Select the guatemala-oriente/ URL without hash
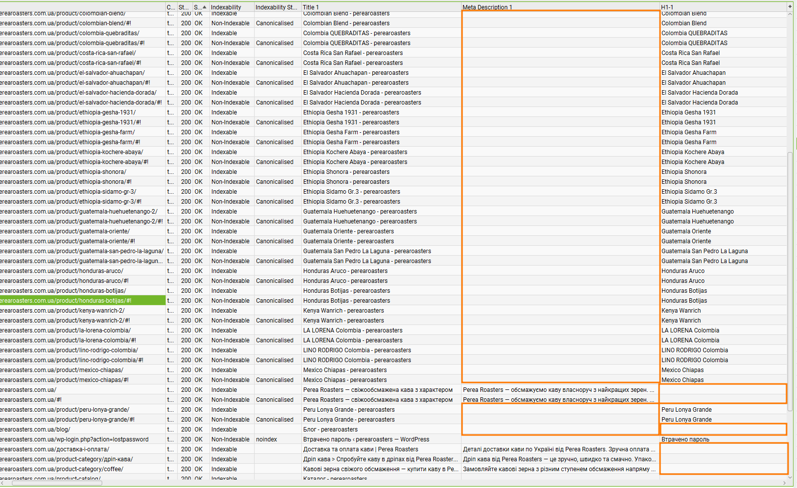This screenshot has height=488, width=797. (65, 231)
